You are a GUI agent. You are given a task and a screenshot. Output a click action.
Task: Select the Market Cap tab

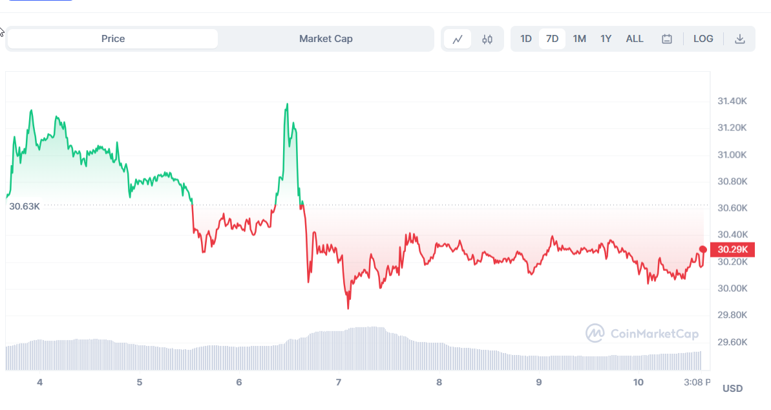[x=326, y=39]
